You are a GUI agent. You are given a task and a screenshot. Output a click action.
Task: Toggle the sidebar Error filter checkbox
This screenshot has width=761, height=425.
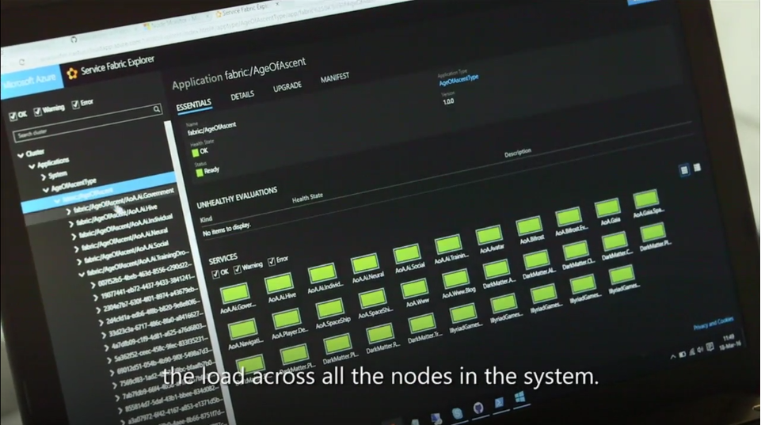[75, 104]
